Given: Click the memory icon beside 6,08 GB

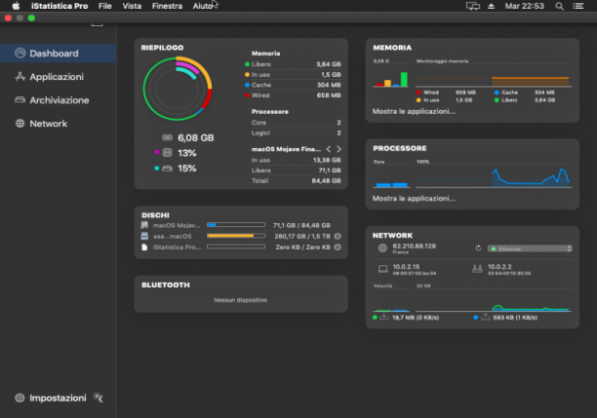Looking at the screenshot, I should coord(167,137).
